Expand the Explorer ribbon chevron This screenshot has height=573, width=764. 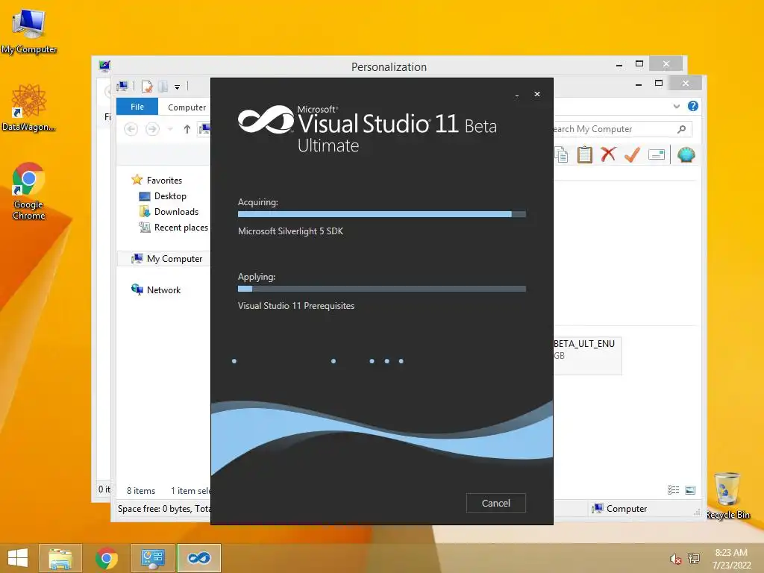pos(676,106)
